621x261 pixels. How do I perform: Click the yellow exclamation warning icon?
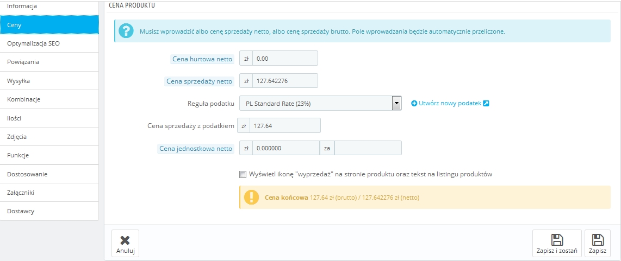[x=251, y=198]
